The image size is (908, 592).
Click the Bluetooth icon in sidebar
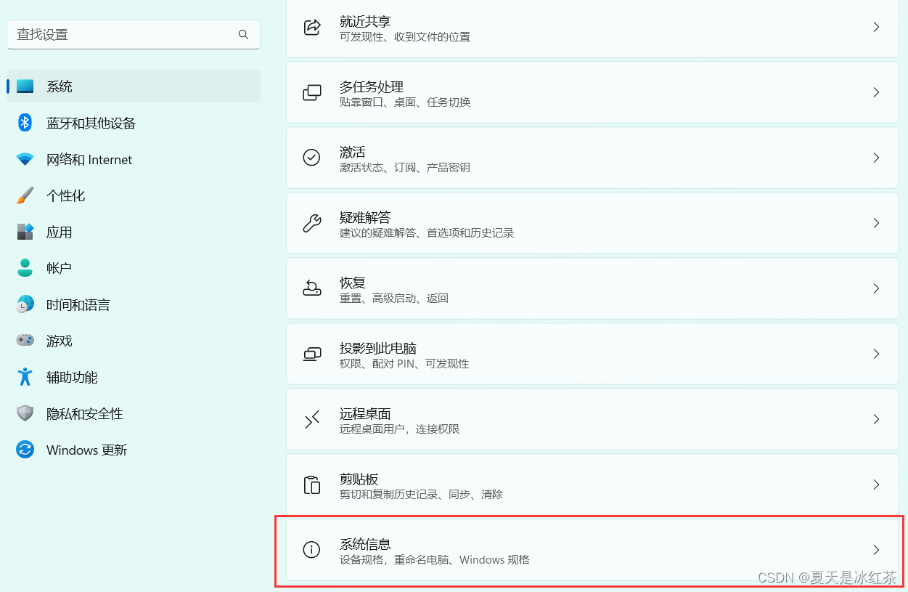pos(25,123)
